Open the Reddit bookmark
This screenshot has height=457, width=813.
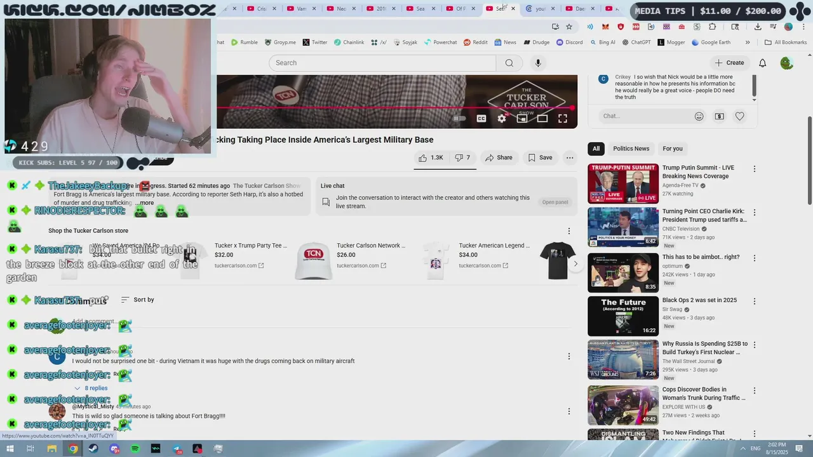pyautogui.click(x=475, y=43)
